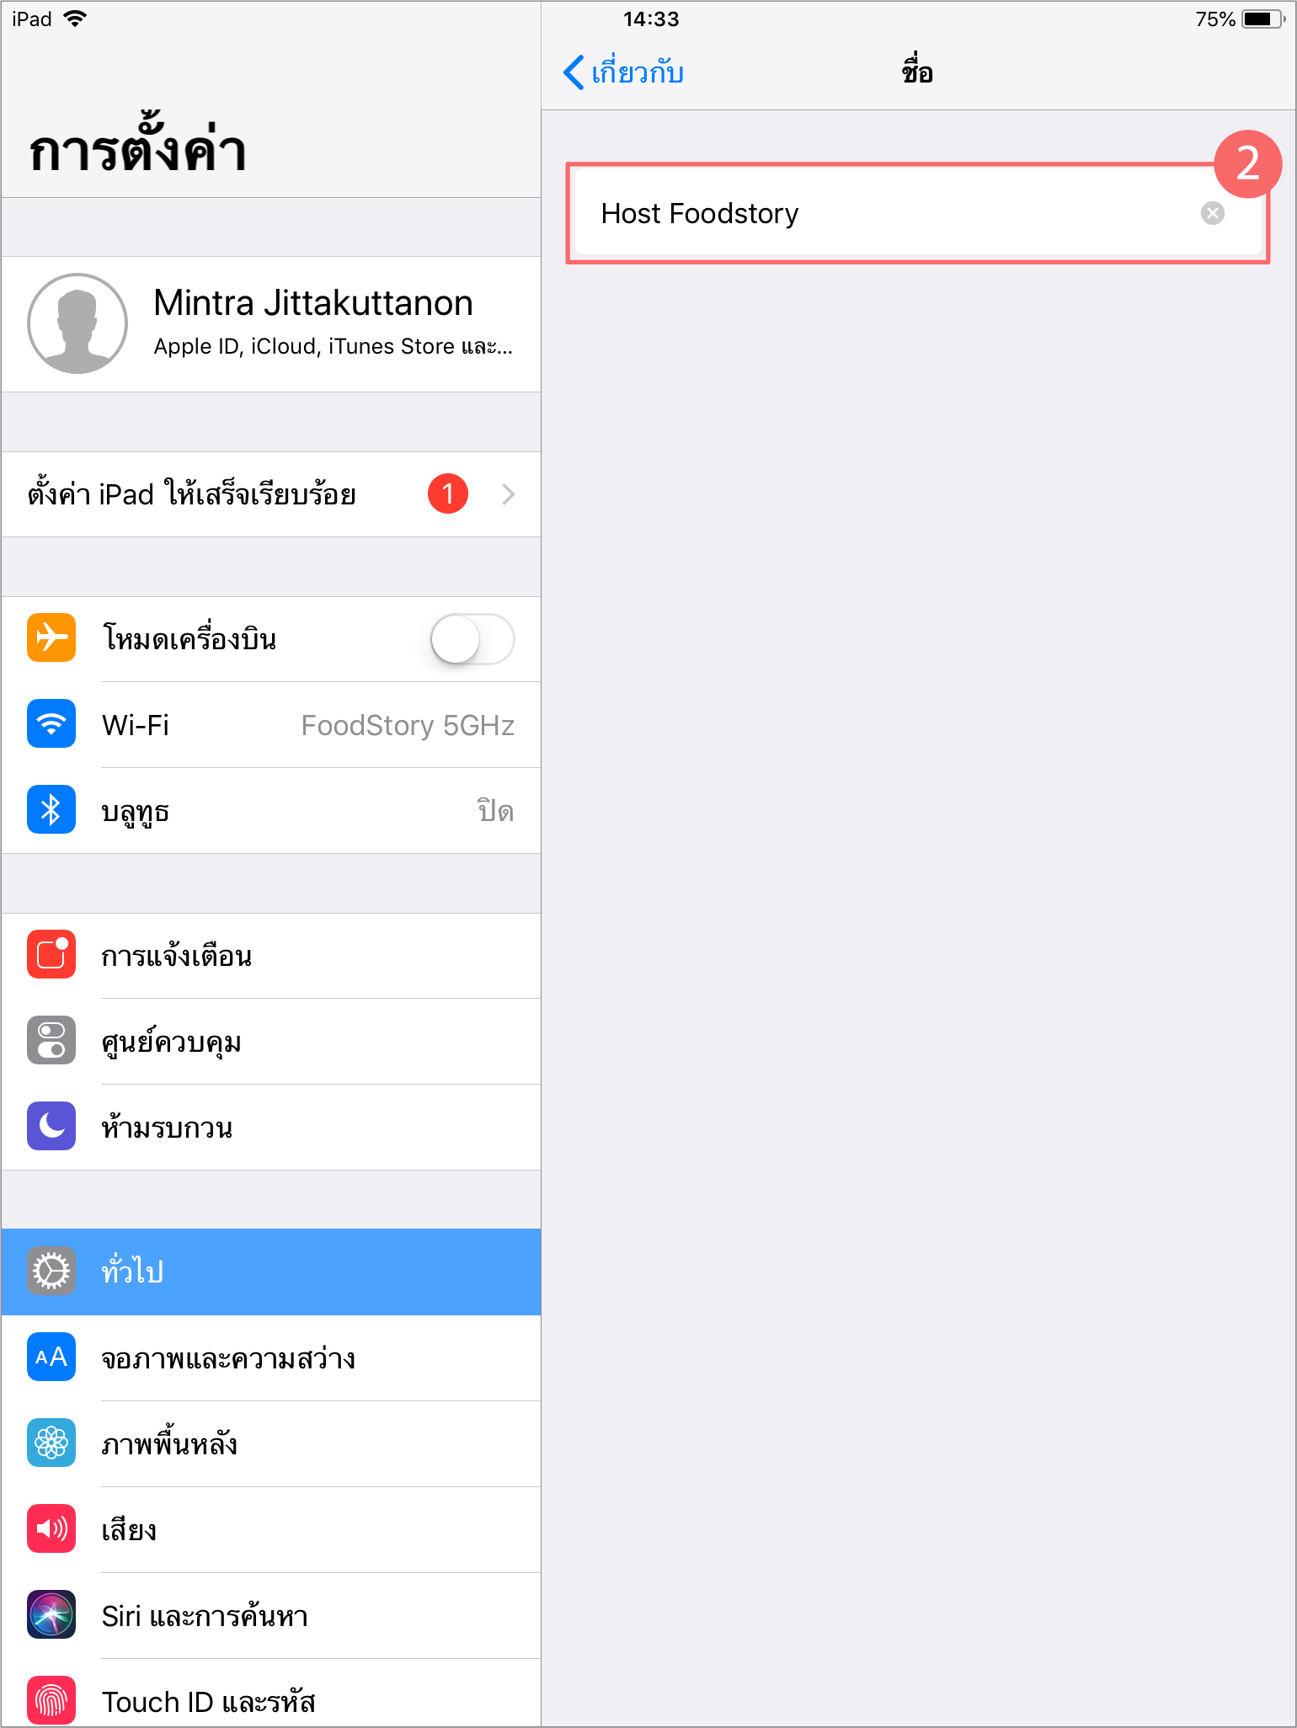The height and width of the screenshot is (1728, 1297).
Task: Expand the finish setting up iPad chevron
Action: 508,494
